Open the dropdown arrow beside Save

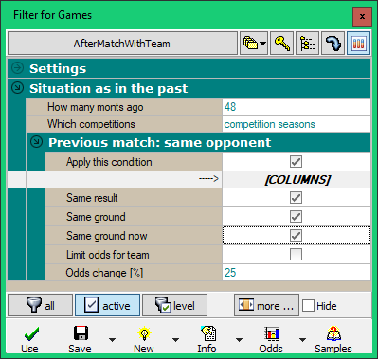(112, 340)
